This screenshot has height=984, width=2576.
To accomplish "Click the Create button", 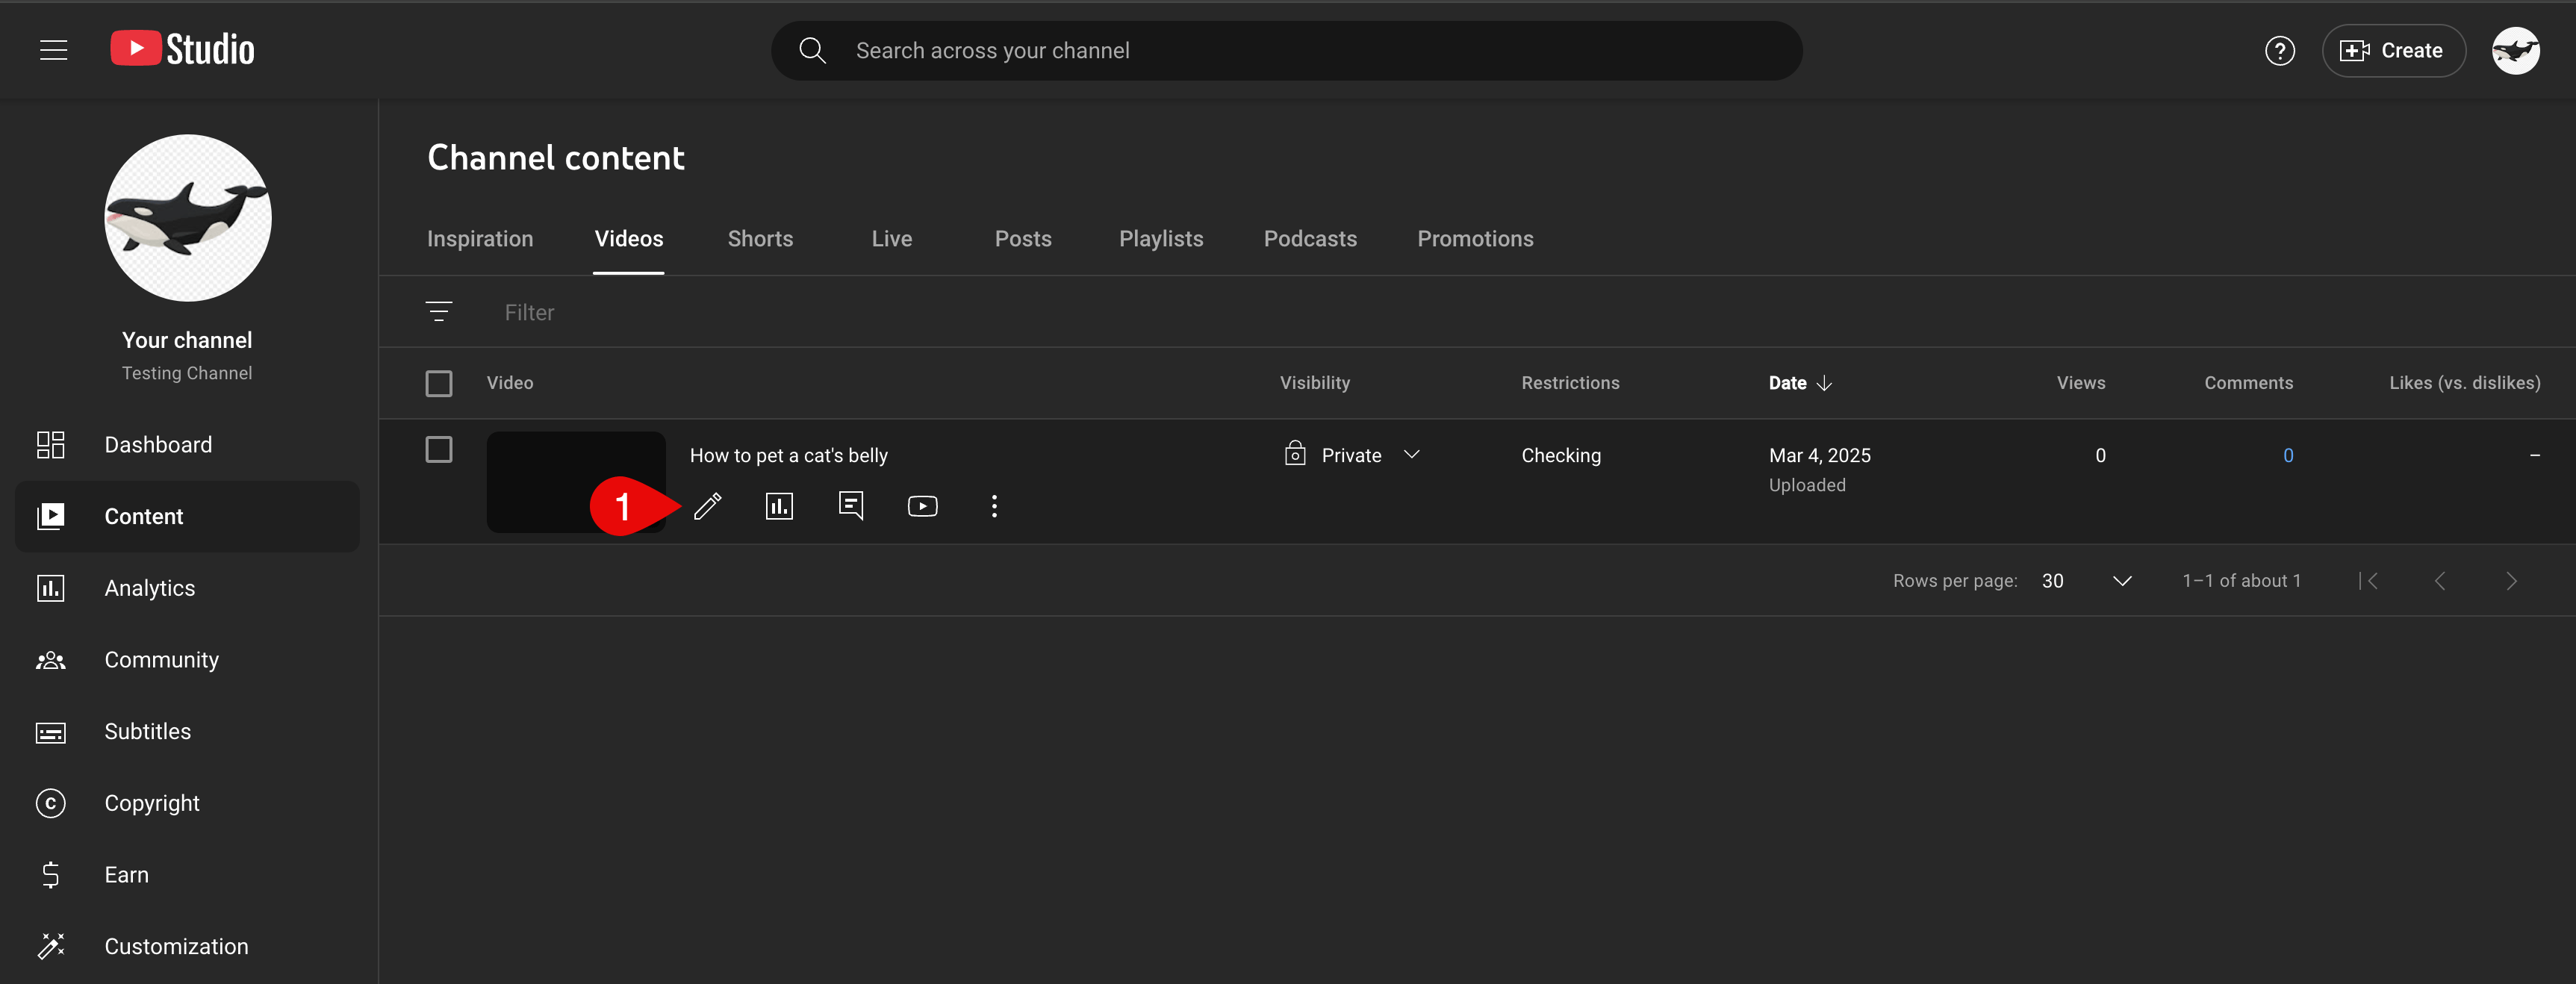I will coord(2392,50).
